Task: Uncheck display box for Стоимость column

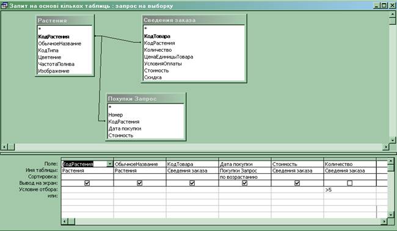Action: [x=297, y=183]
